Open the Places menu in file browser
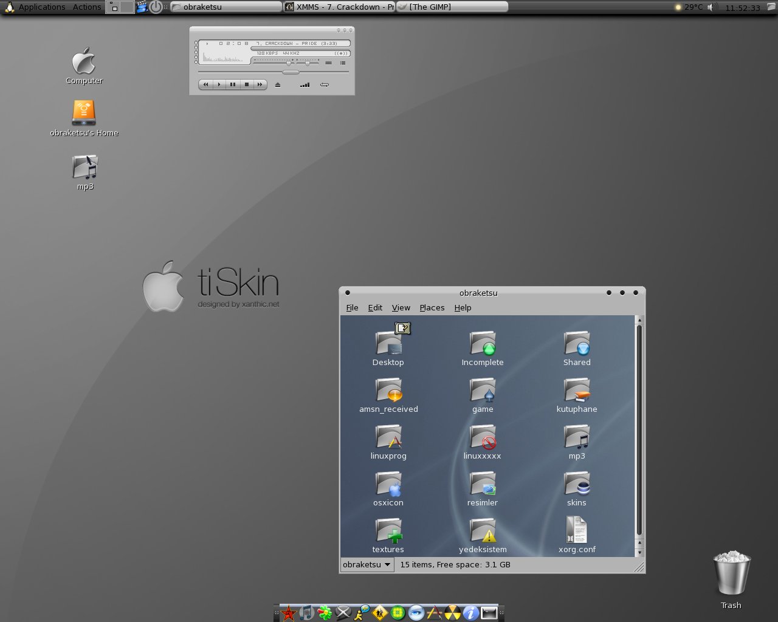Screen dimensions: 778x622 432,307
